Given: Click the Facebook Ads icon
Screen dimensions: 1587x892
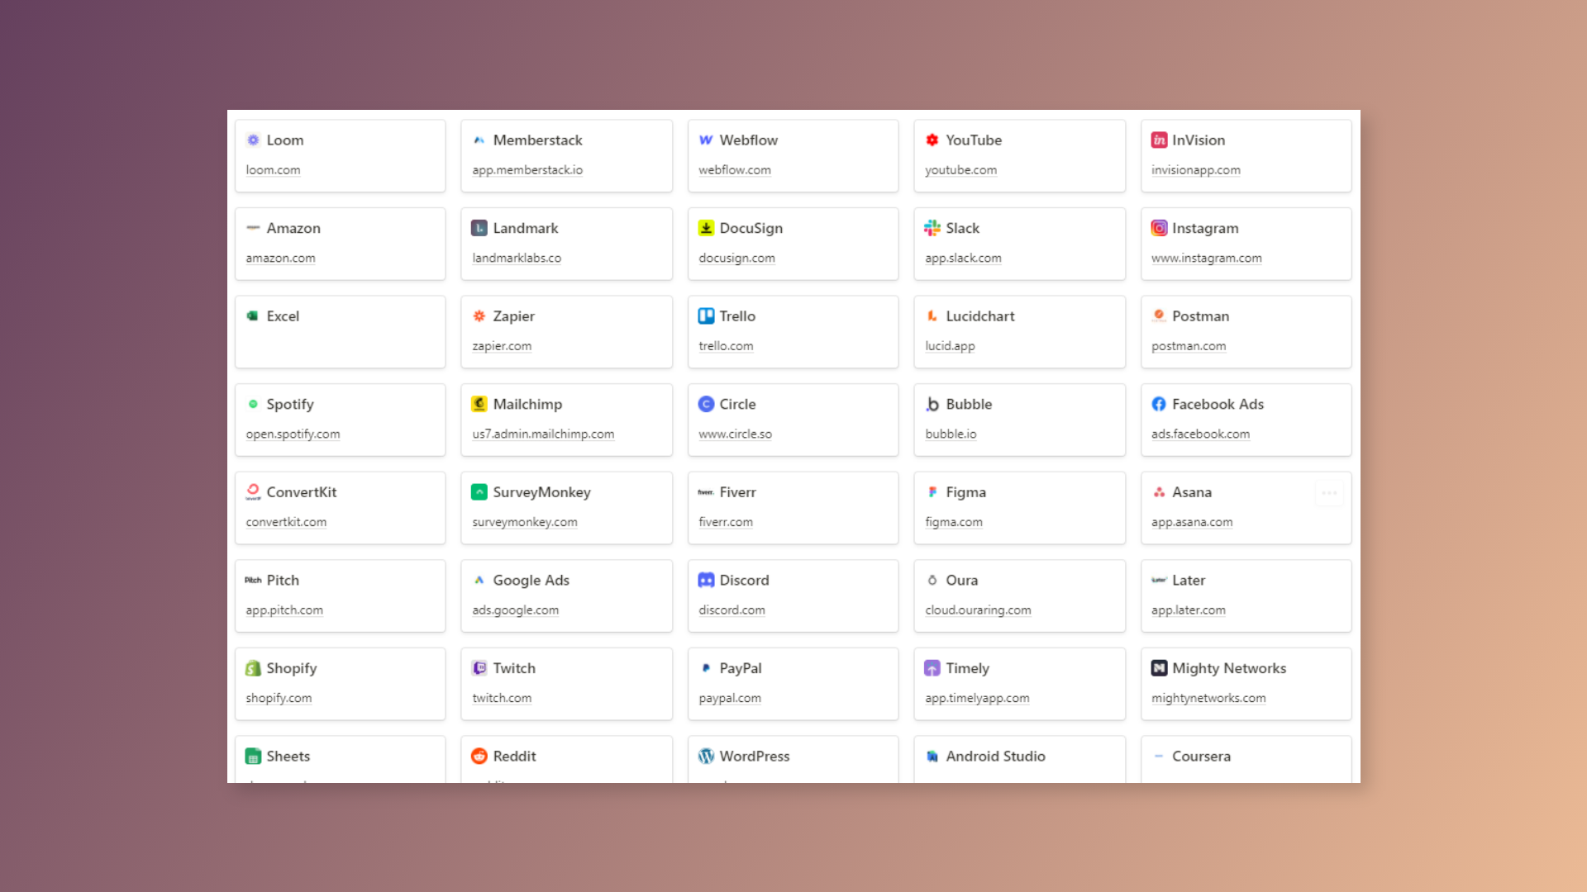Looking at the screenshot, I should click(1159, 405).
